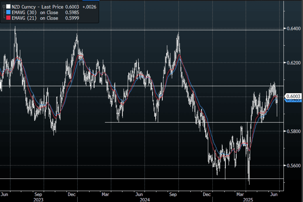303x202 pixels.
Task: Click the 2023 year label on time axis
Action: point(38,199)
